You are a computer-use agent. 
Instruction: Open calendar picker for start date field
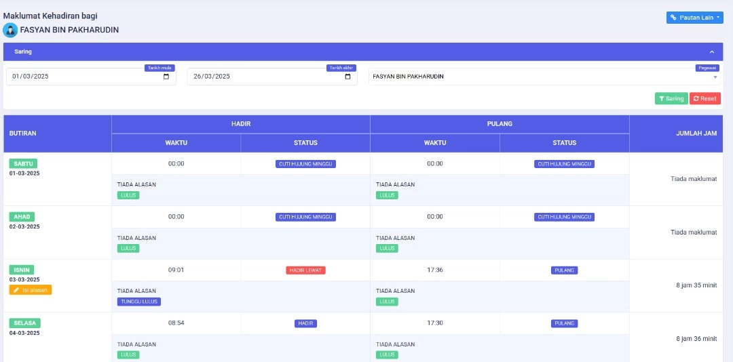point(166,77)
